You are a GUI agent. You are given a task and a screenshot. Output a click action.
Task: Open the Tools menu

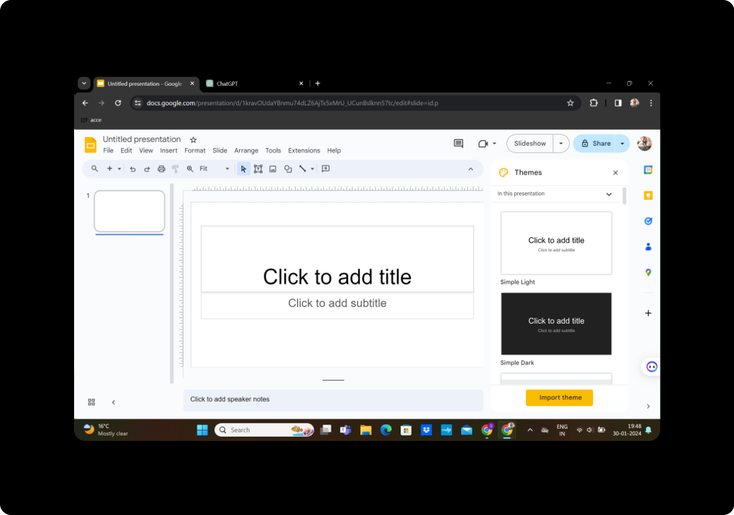[x=273, y=151]
